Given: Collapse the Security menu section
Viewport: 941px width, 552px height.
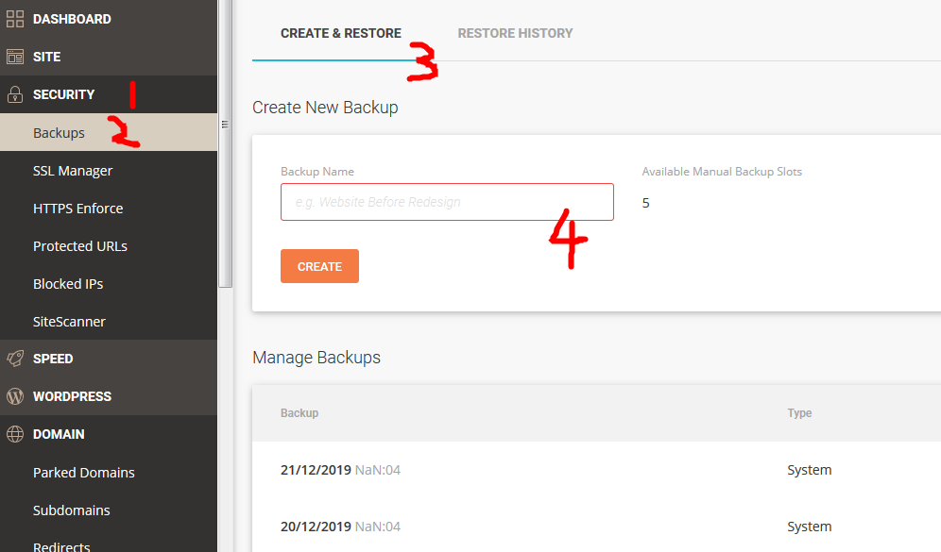Looking at the screenshot, I should coord(63,94).
